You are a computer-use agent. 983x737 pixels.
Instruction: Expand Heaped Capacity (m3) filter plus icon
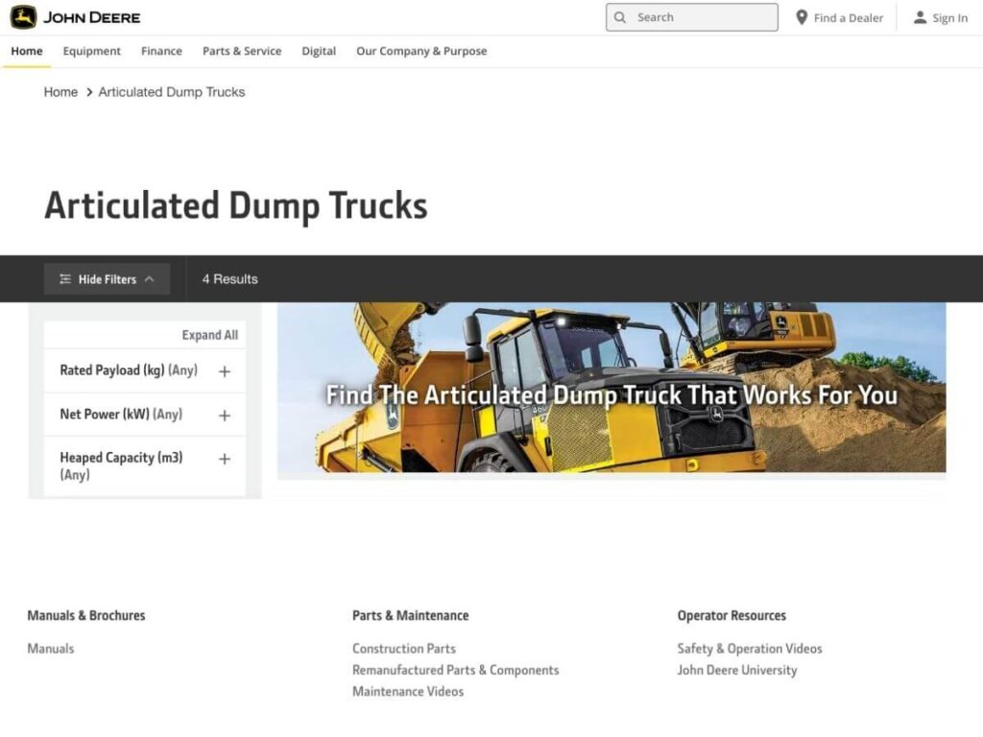click(x=225, y=460)
